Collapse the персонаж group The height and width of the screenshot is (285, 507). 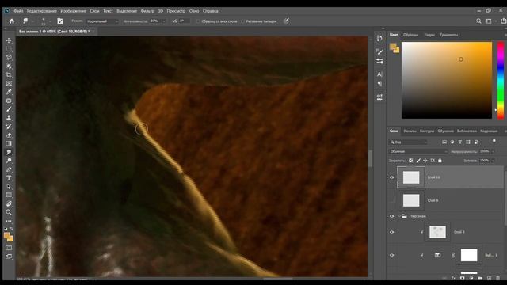pos(399,216)
